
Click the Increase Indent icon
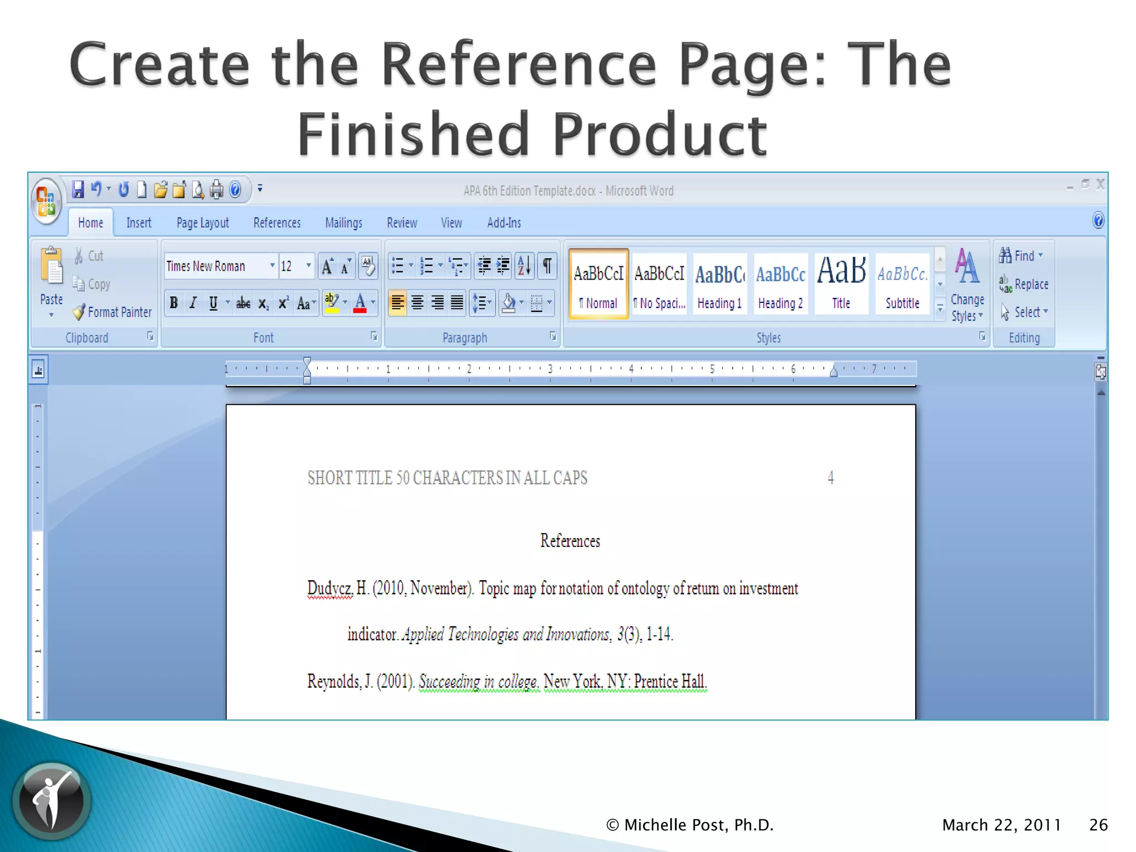pyautogui.click(x=503, y=266)
